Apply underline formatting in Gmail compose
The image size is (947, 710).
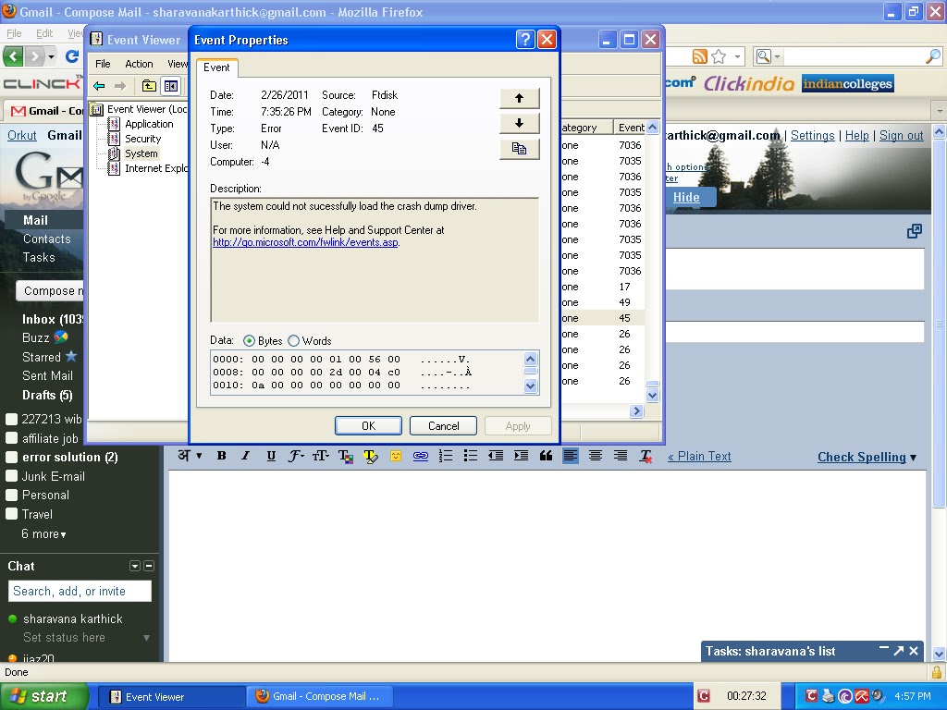271,456
